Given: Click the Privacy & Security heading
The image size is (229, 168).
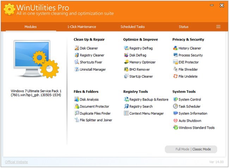Looking at the screenshot, I should point(188,39).
